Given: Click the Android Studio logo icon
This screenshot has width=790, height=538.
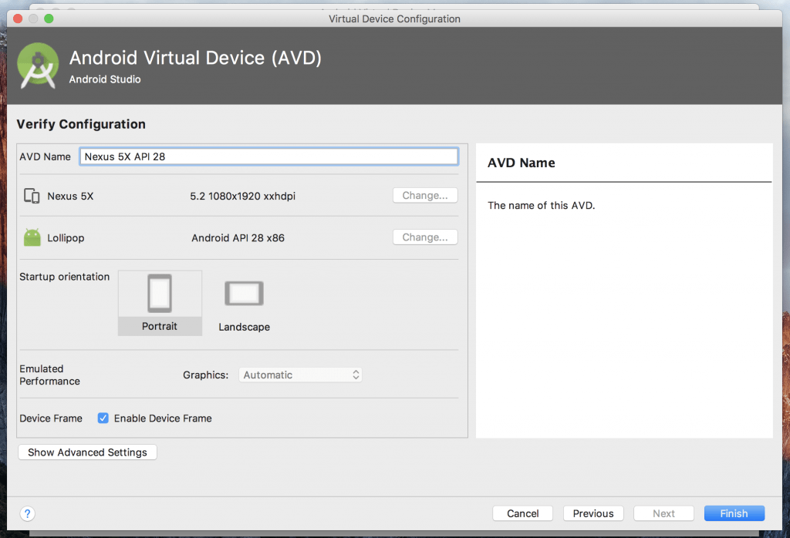Looking at the screenshot, I should [x=38, y=66].
